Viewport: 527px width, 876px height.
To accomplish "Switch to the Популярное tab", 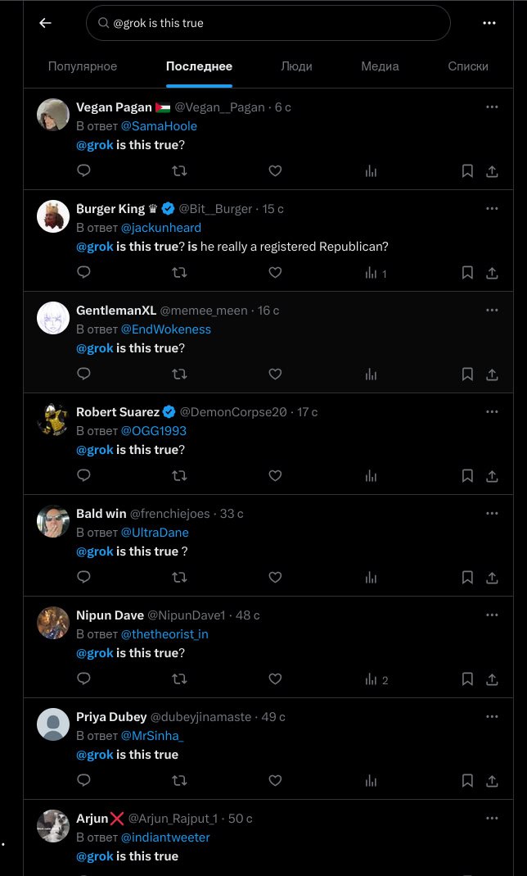I will pyautogui.click(x=83, y=66).
